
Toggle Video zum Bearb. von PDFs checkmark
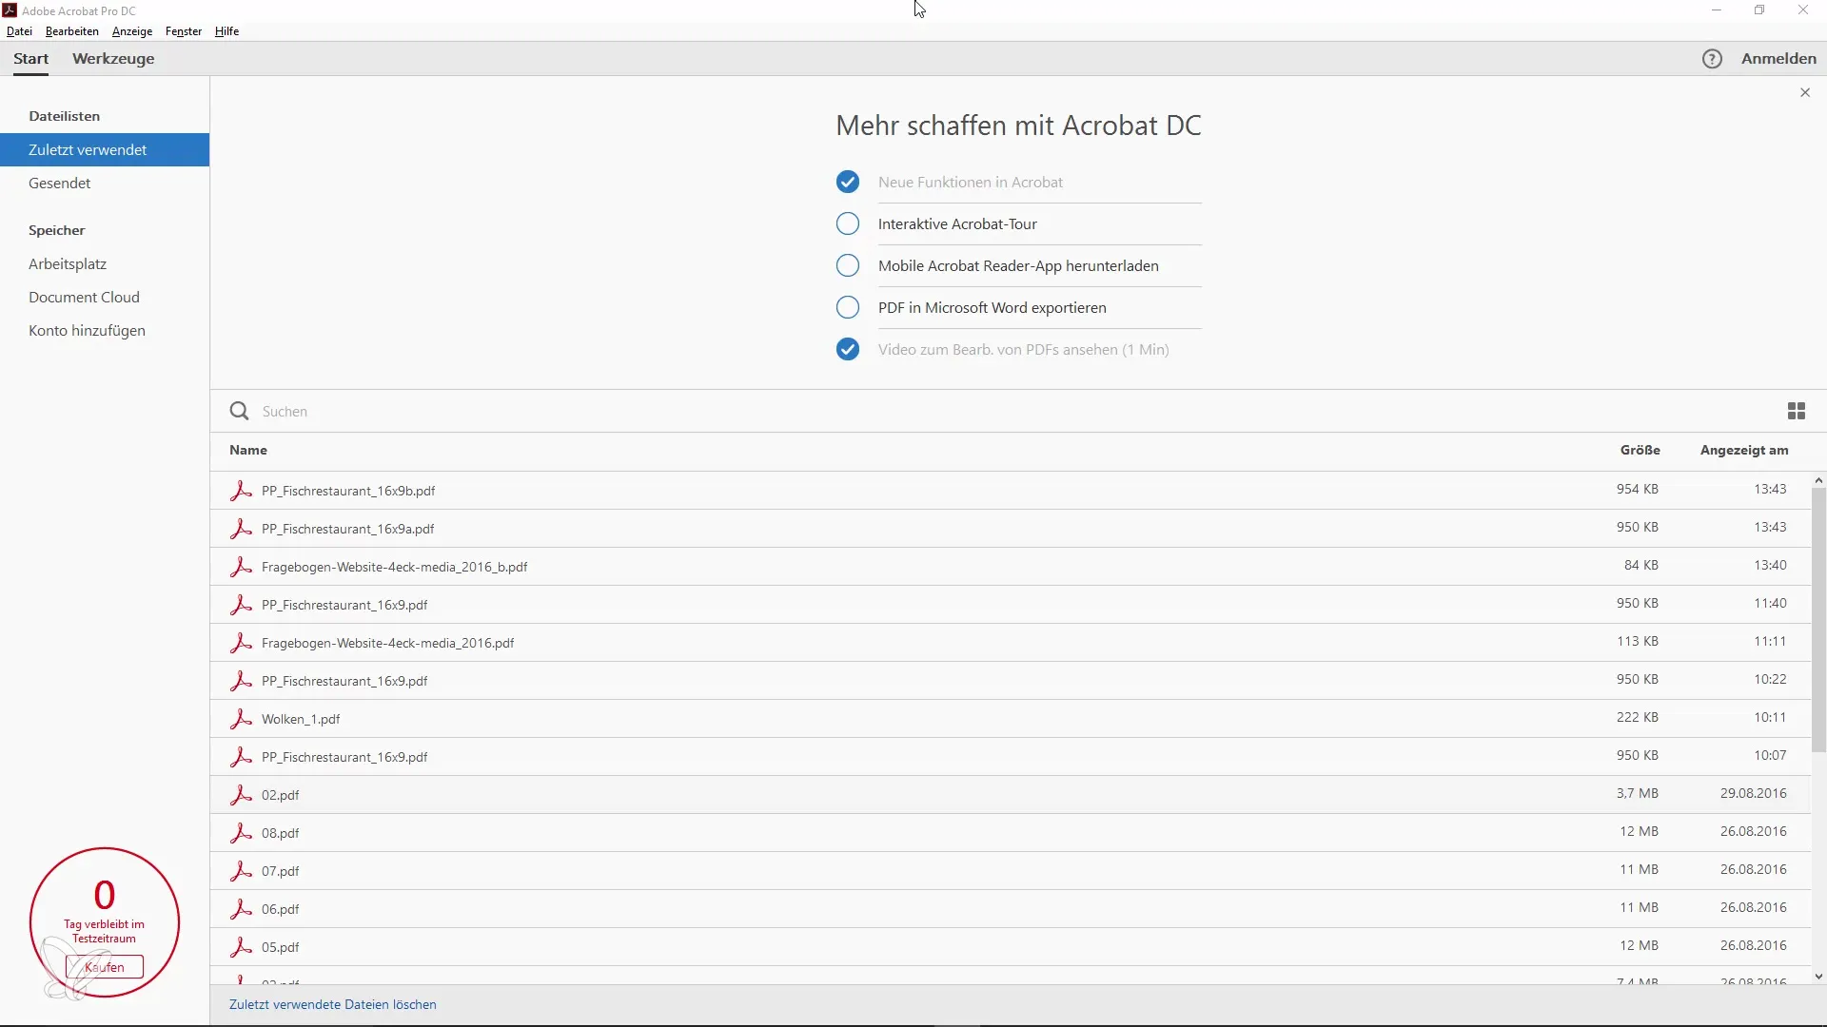pos(848,349)
